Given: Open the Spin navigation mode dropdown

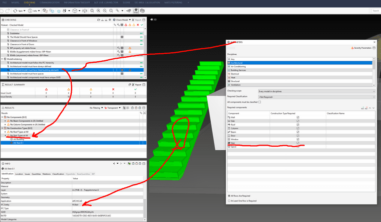Looking at the screenshot, I should click(x=24, y=11).
